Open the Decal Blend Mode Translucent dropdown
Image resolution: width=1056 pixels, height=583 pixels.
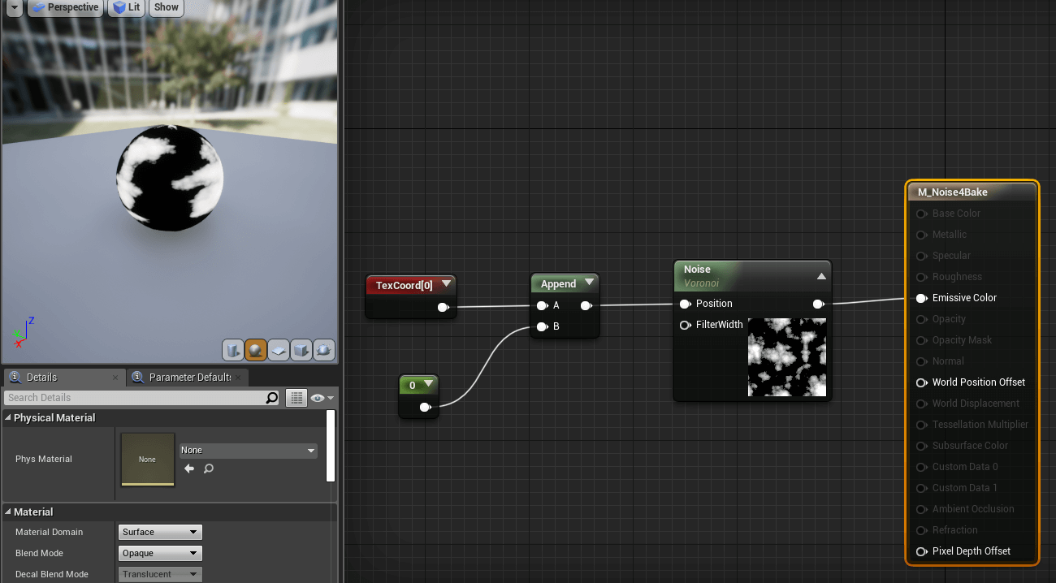160,574
